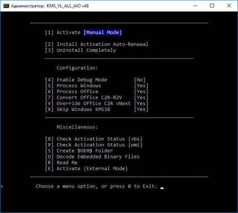The height and width of the screenshot is (213, 238).
Task: Click the highlighted [Manual Mode] label
Action: pos(103,32)
